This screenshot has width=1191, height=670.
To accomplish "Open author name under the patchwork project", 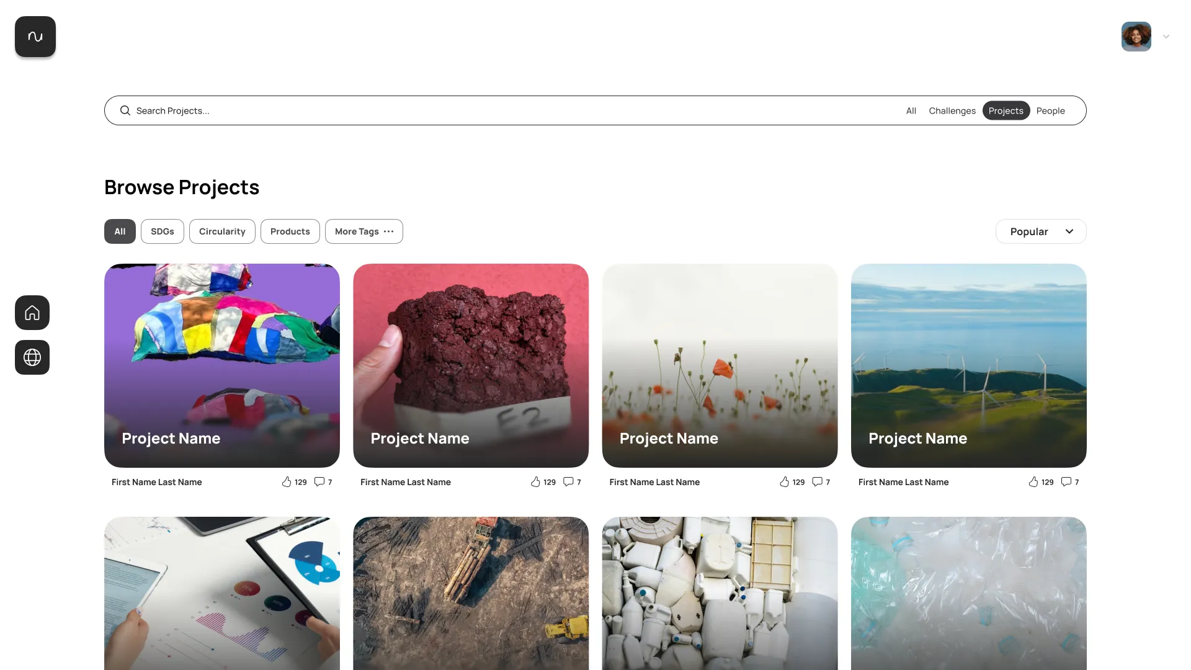I will pos(157,482).
